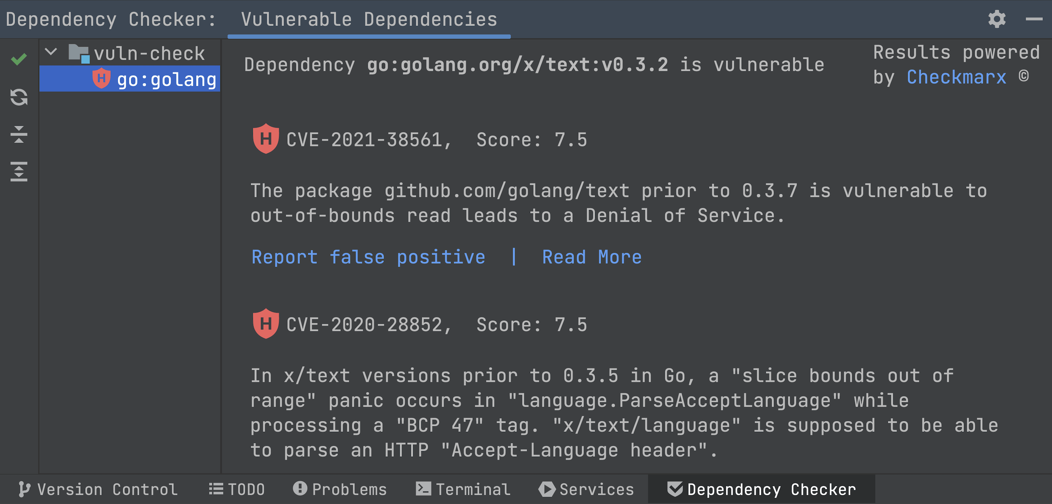
Task: Select the vuln-check project folder
Action: [x=149, y=54]
